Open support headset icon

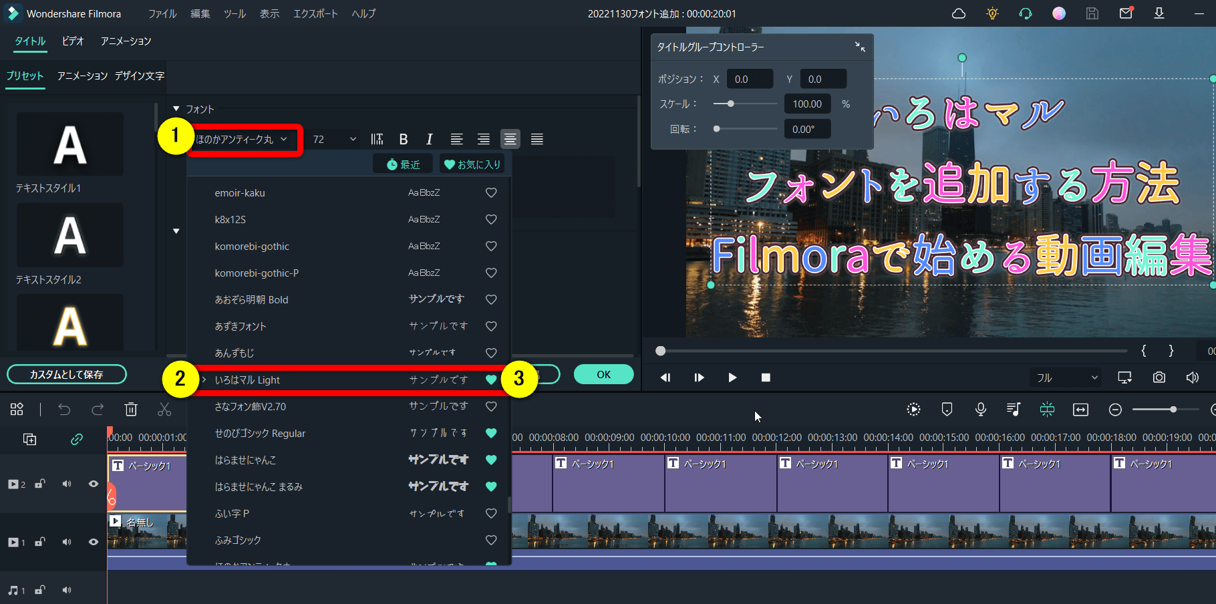click(x=1026, y=13)
